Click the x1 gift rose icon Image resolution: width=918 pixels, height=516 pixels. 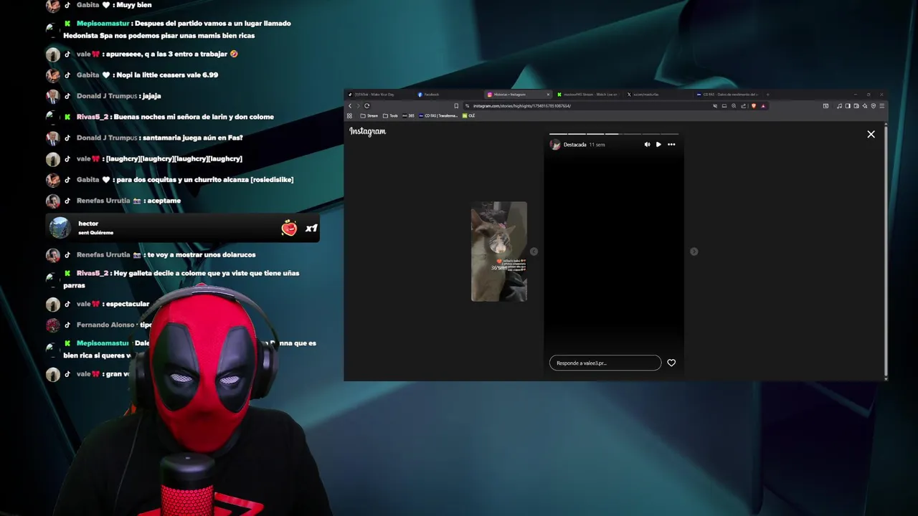(x=289, y=228)
